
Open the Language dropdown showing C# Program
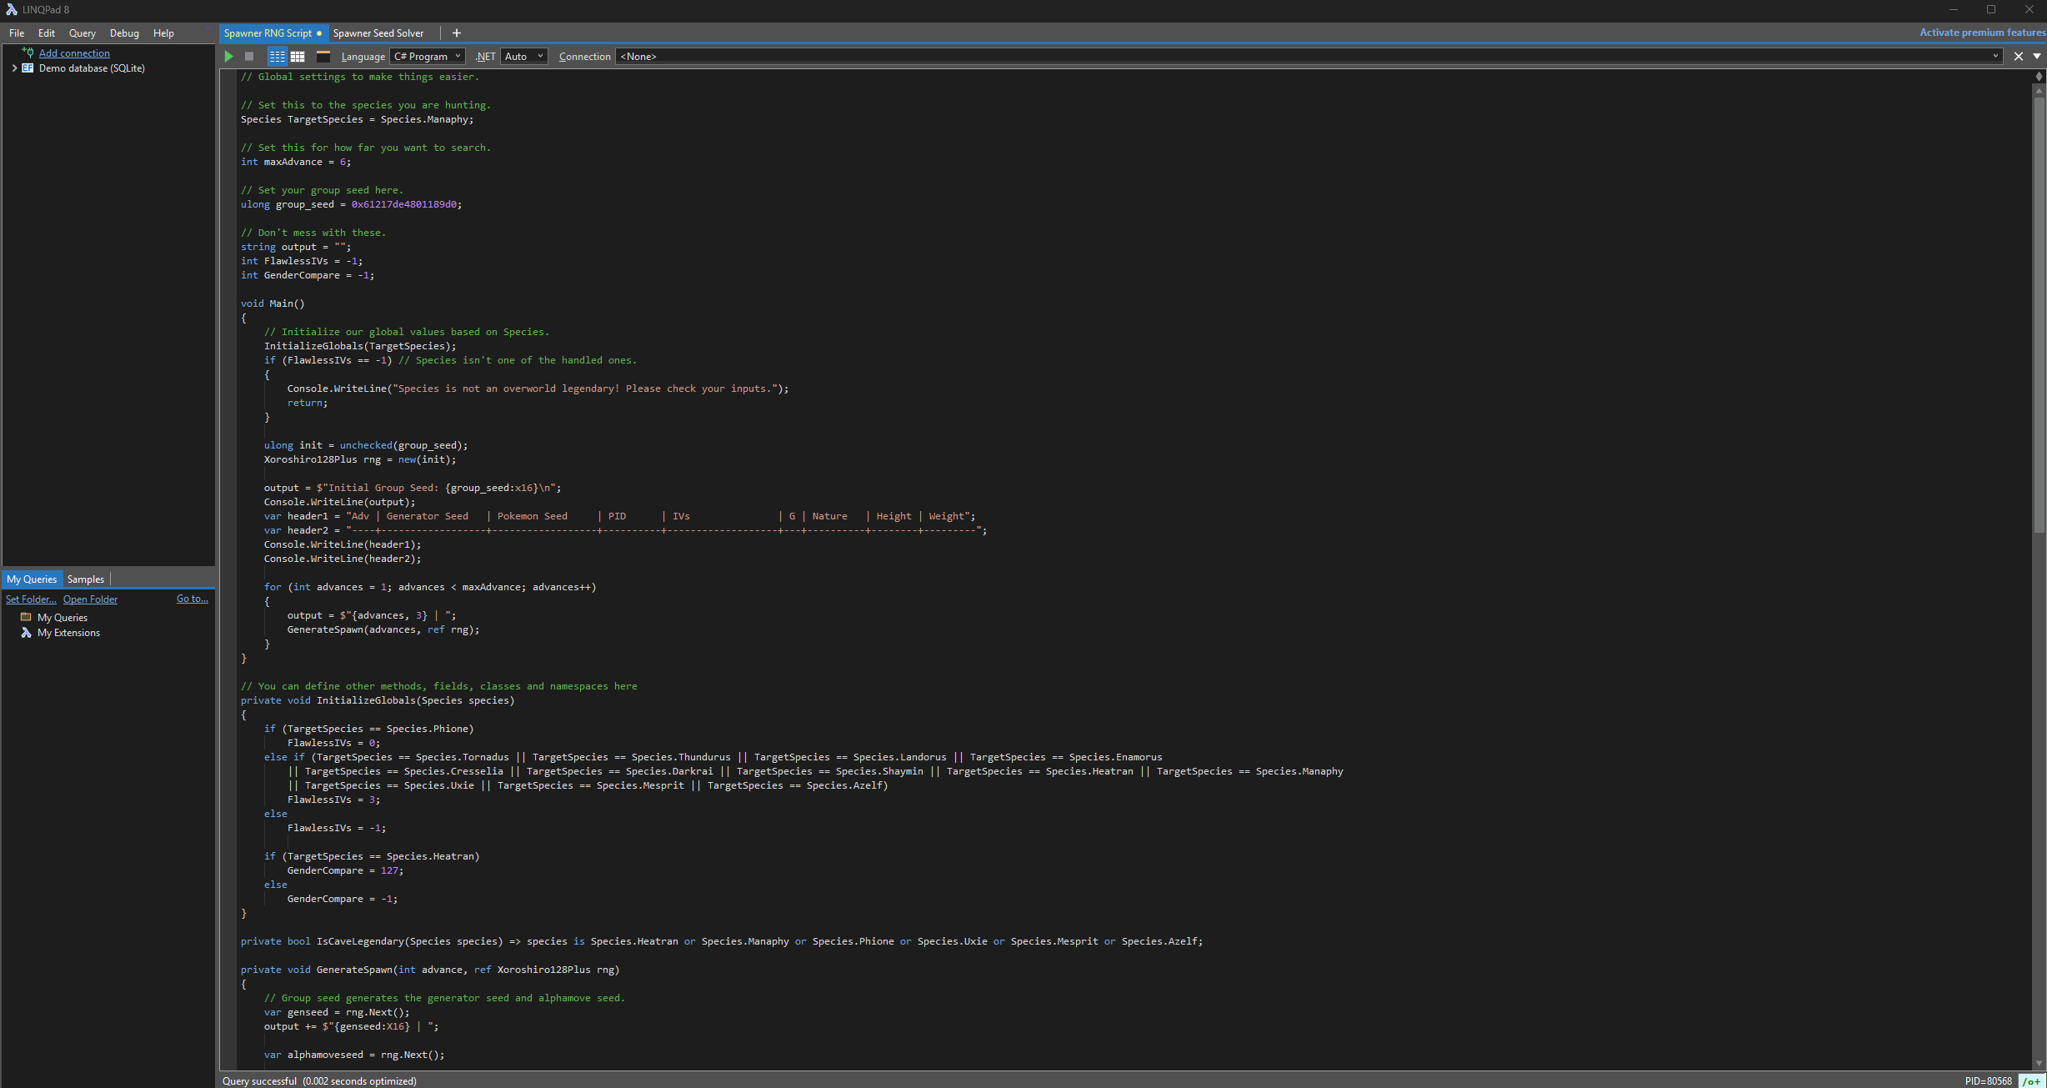[x=428, y=57]
